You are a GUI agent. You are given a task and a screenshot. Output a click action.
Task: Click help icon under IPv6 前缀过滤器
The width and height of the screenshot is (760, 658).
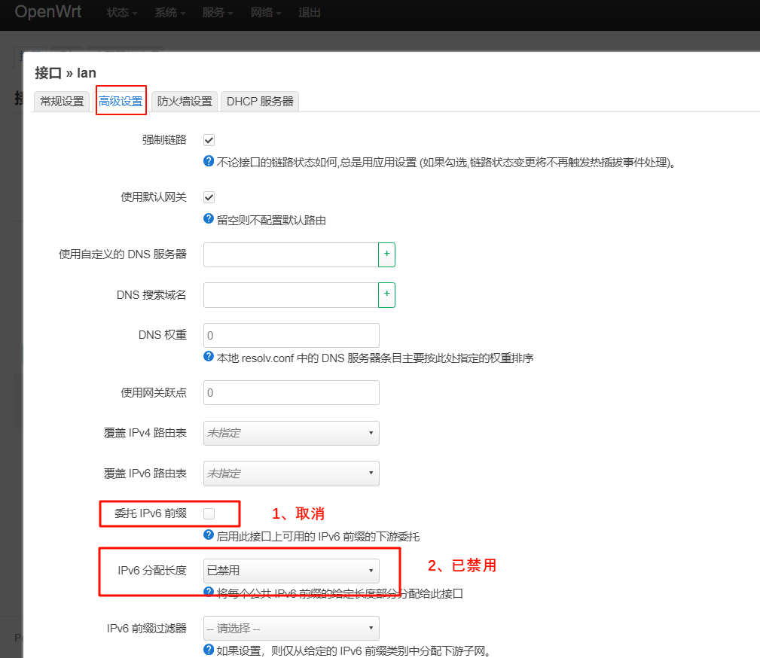[x=209, y=650]
